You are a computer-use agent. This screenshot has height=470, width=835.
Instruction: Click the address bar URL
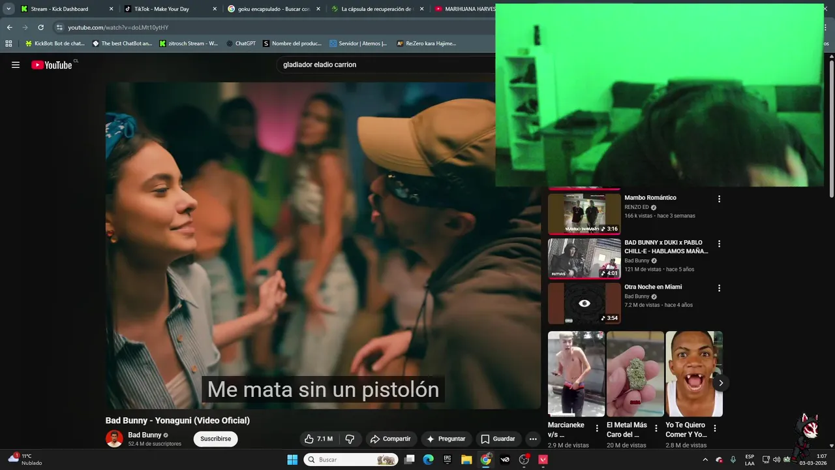pyautogui.click(x=119, y=27)
